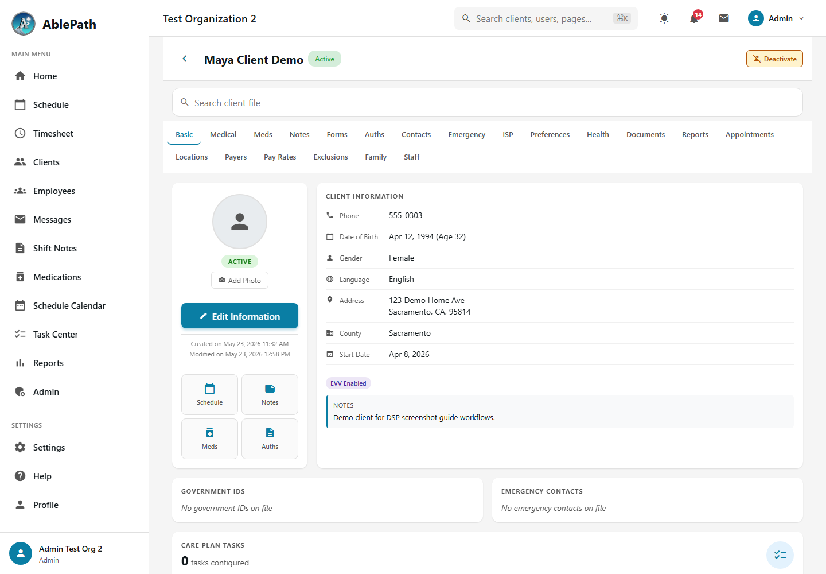
Task: Click the Edit Information button
Action: [x=240, y=316]
